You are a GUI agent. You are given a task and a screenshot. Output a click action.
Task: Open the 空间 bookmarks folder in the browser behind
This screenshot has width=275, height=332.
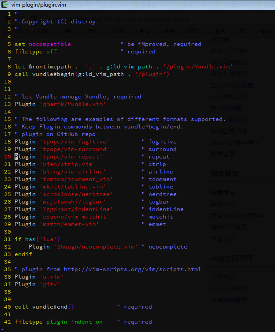(x=140, y=31)
